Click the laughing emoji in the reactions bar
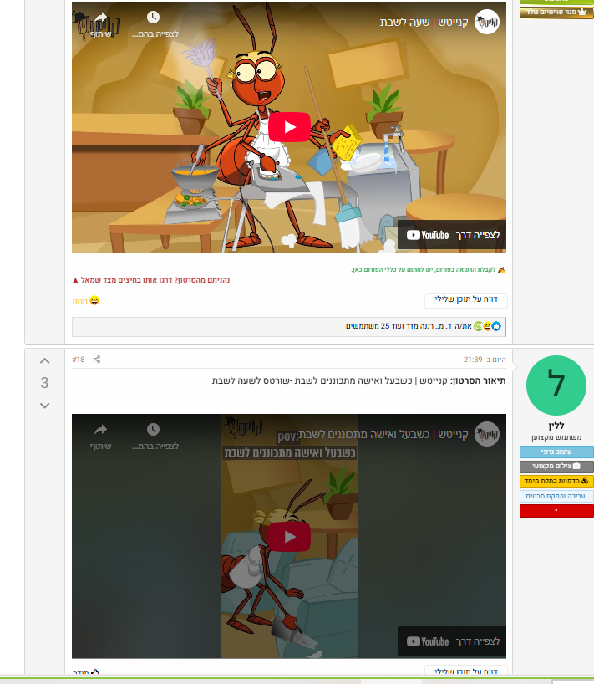This screenshot has height=684, width=594. (x=487, y=326)
